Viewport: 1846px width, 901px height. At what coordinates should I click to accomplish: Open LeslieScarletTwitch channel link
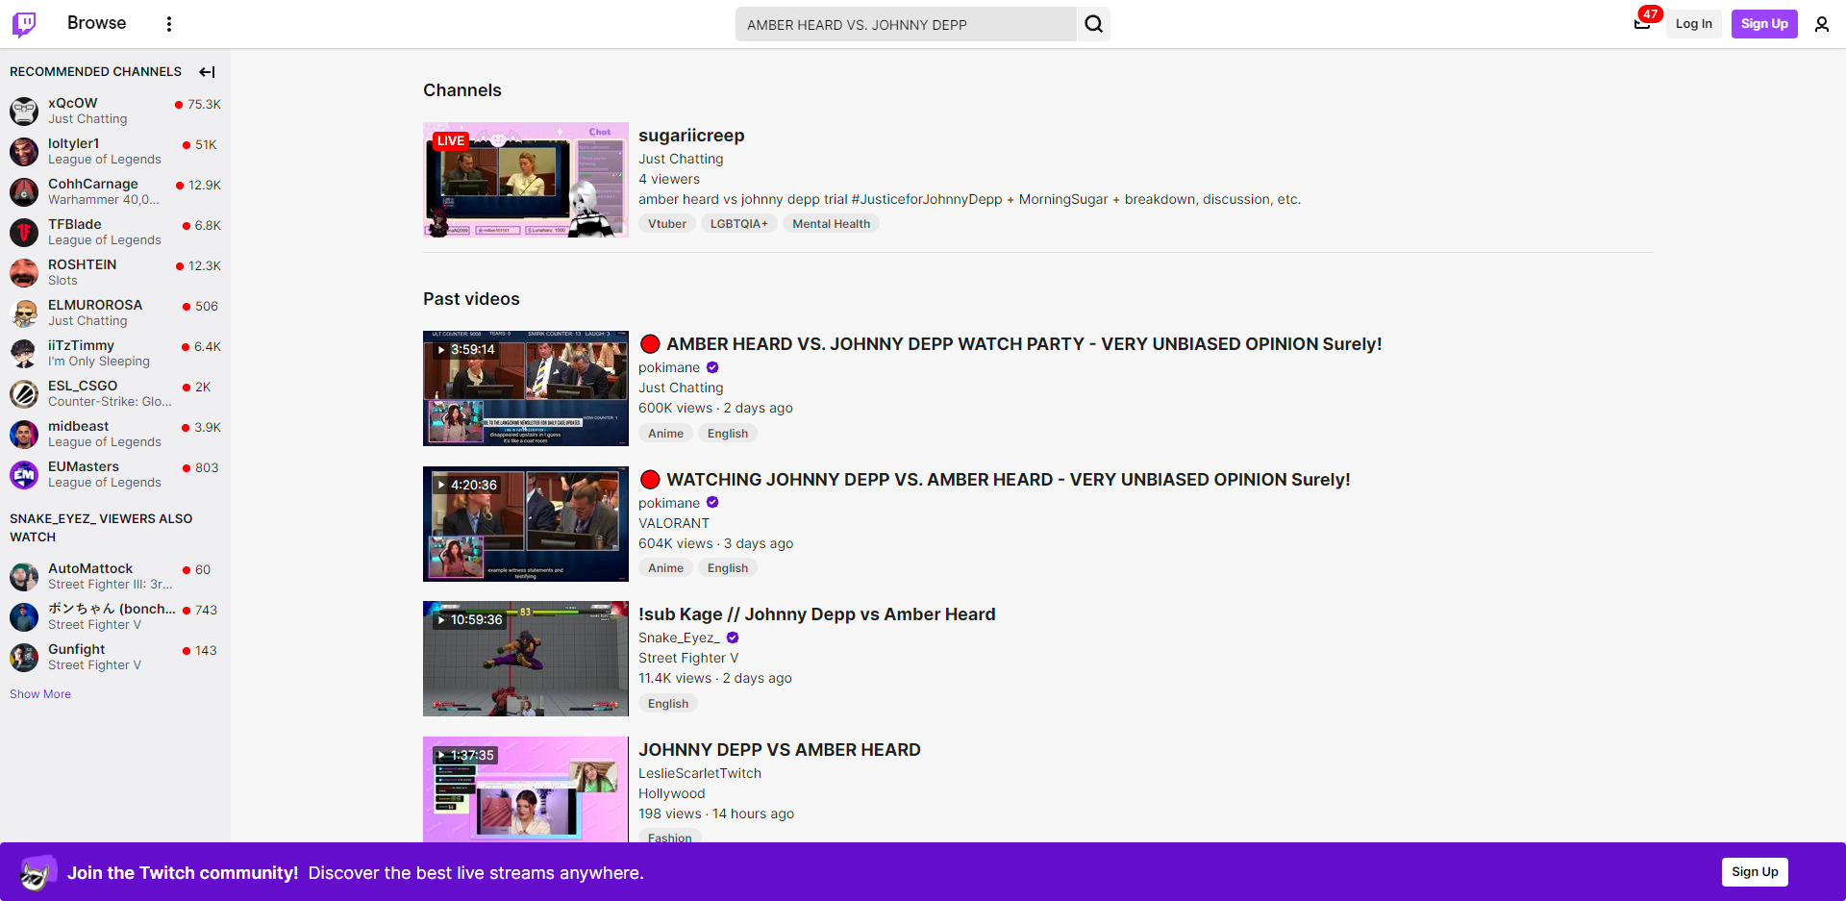700,773
